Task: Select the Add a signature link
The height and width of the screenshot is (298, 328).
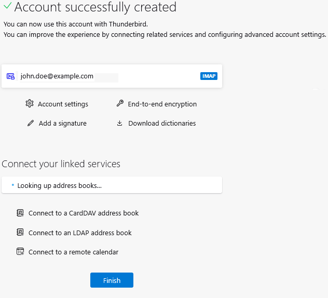Action: coord(62,124)
